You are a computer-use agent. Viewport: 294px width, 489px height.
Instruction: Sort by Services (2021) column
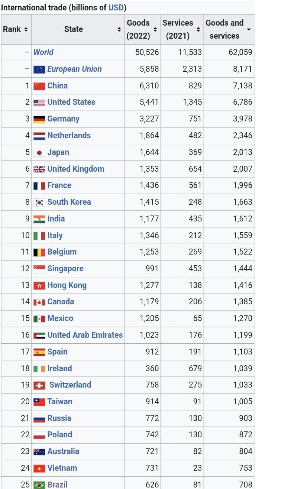tap(198, 29)
